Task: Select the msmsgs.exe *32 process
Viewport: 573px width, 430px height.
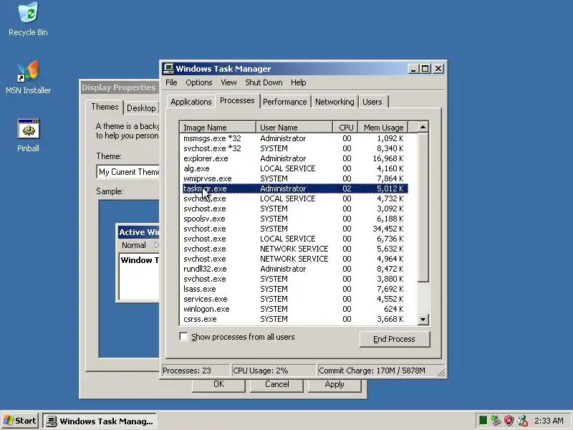Action: tap(295, 138)
